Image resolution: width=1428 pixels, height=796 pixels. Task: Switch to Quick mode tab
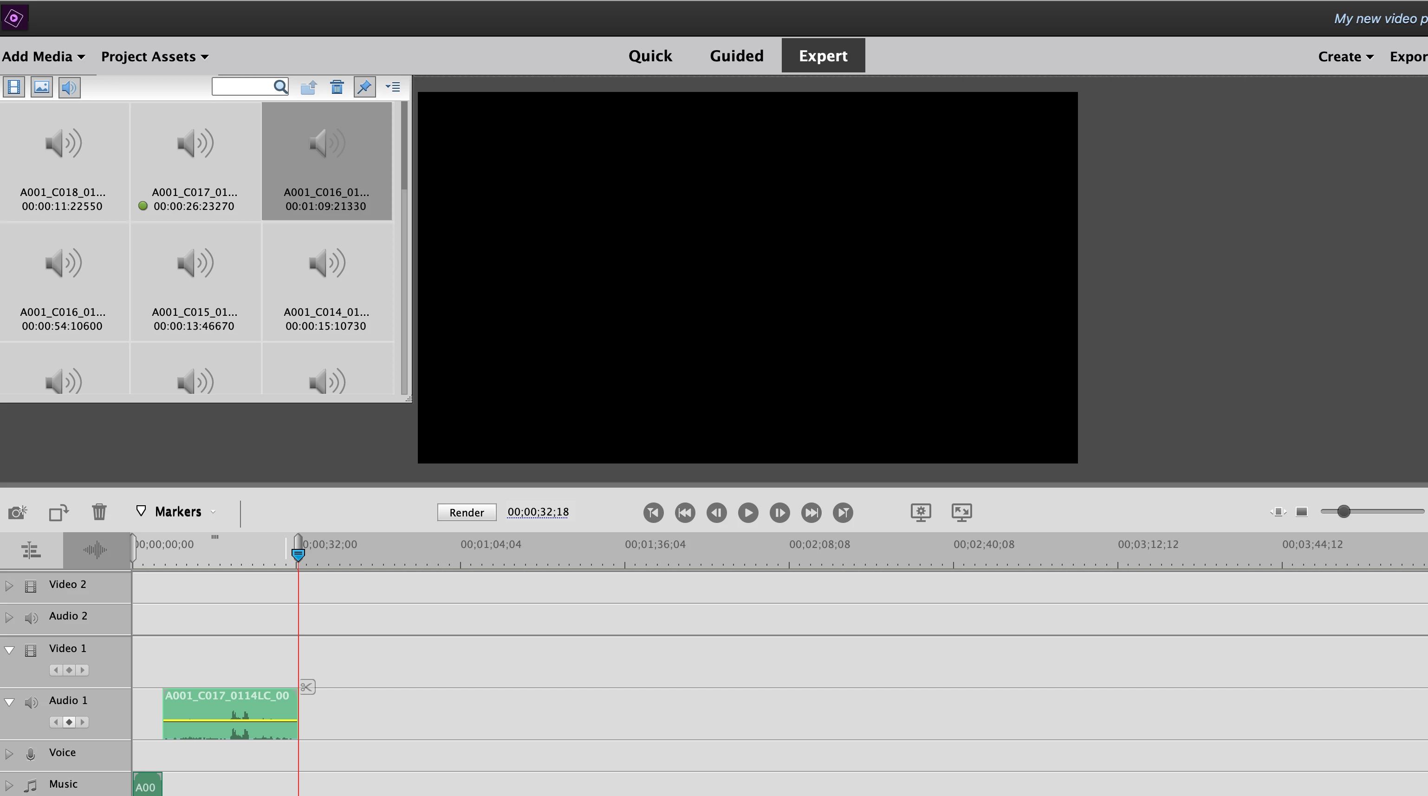point(649,56)
